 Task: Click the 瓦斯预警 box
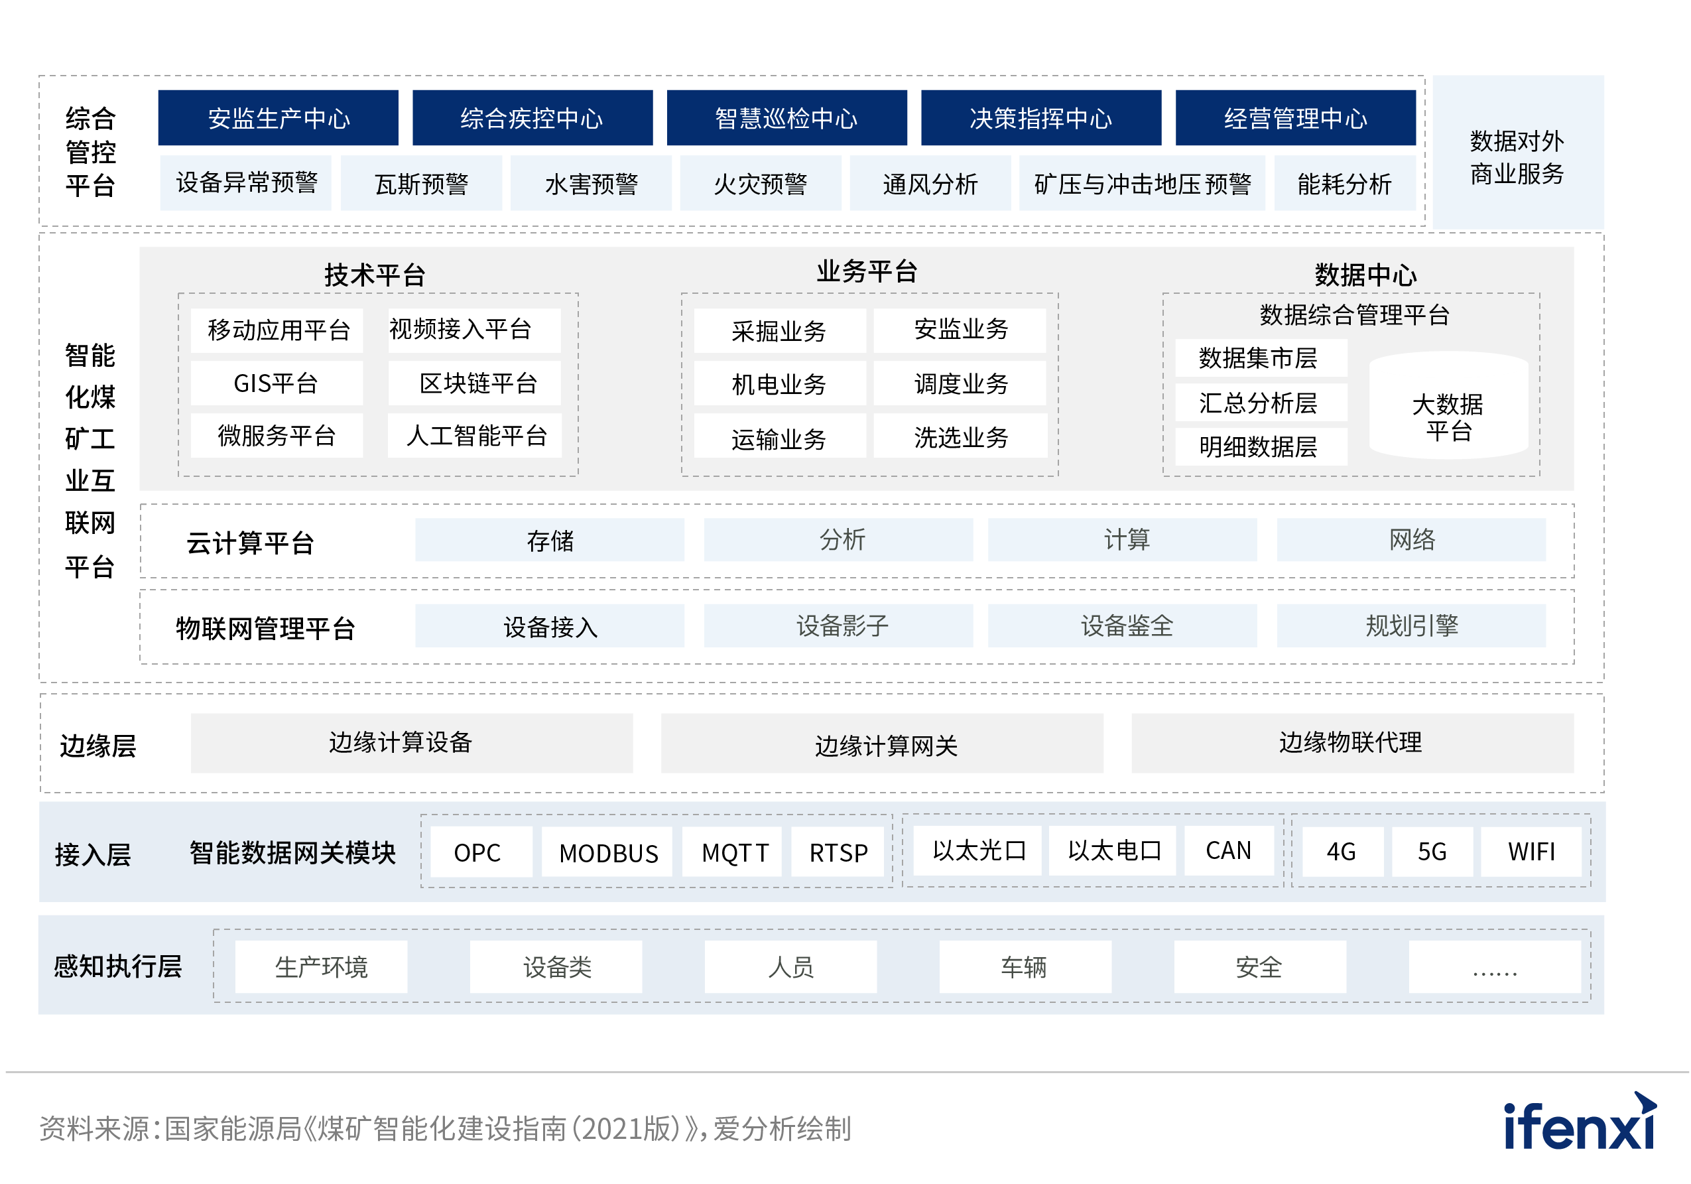click(421, 184)
